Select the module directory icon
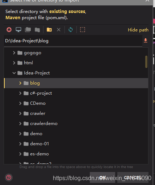Image resolution: width=155 pixels, height=185 pixels. (x=37, y=30)
